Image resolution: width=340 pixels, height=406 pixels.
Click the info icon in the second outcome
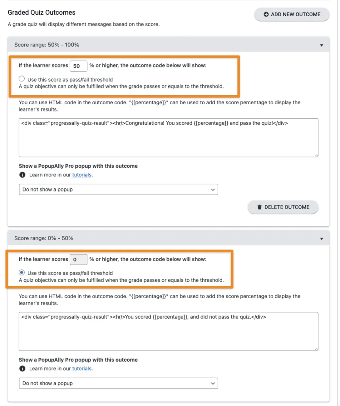click(22, 369)
